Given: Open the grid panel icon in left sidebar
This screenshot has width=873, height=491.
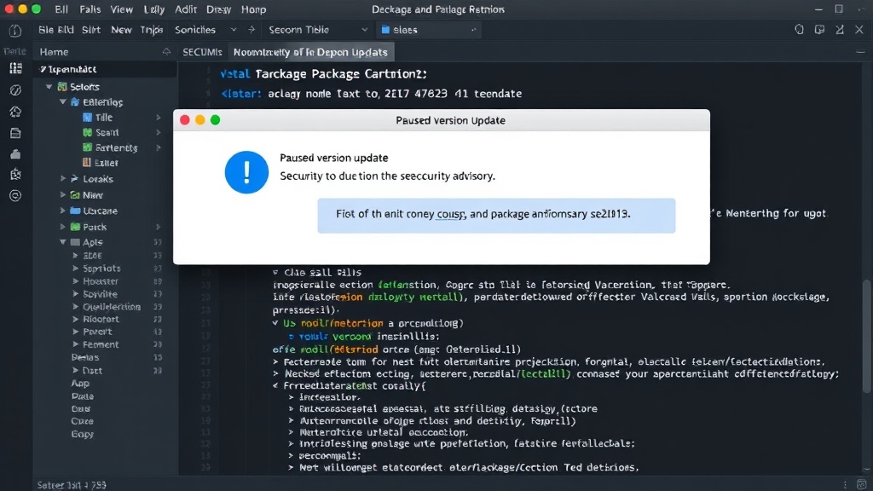Looking at the screenshot, I should point(15,68).
